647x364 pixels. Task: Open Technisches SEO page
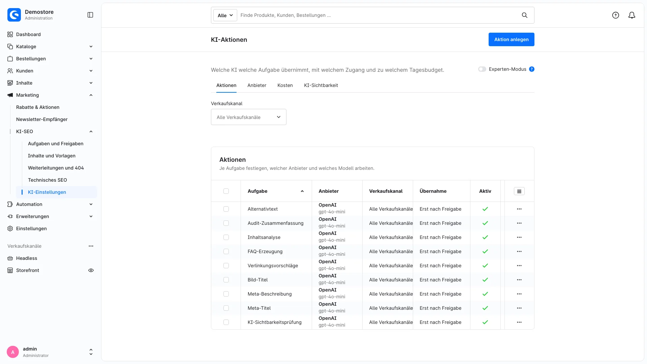pos(48,180)
